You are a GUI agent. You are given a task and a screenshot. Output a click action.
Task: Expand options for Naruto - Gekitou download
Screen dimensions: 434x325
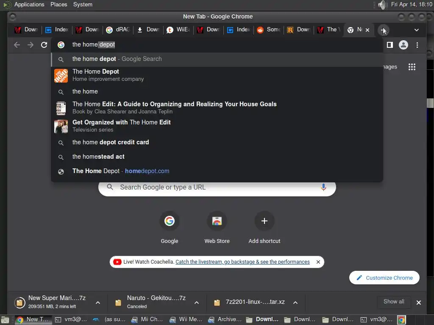point(197,303)
